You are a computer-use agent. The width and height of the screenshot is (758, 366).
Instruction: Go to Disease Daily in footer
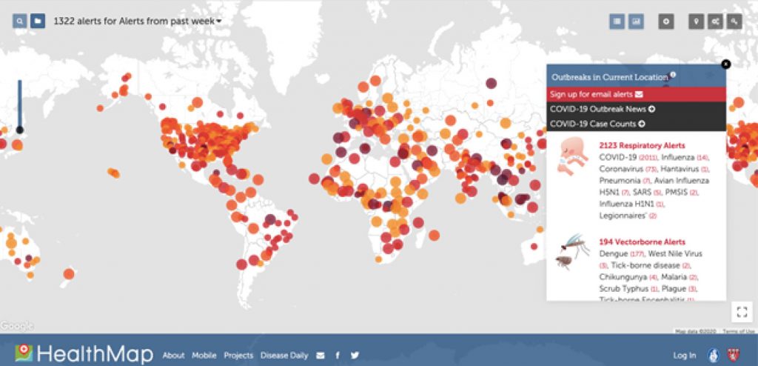pos(284,356)
